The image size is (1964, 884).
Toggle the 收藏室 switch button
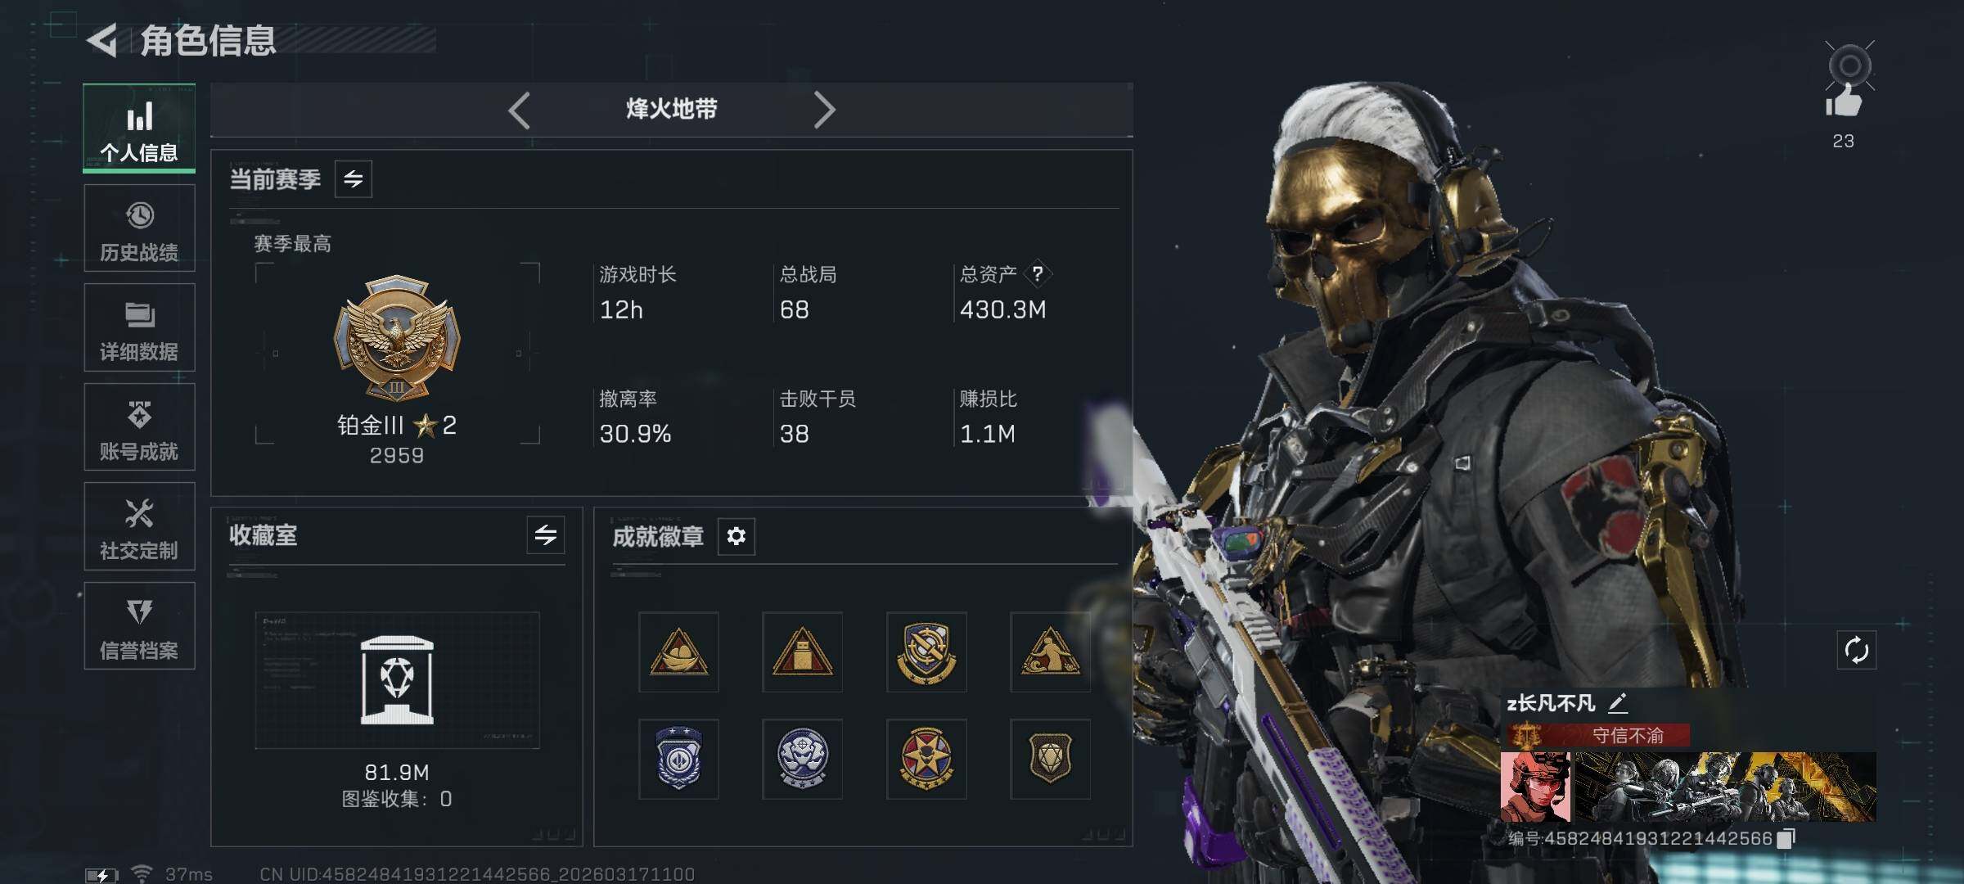click(x=546, y=535)
